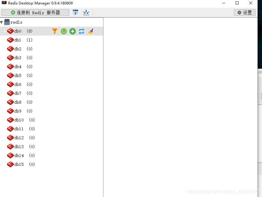Choose db8 in the database list
This screenshot has width=262, height=197.
18,102
